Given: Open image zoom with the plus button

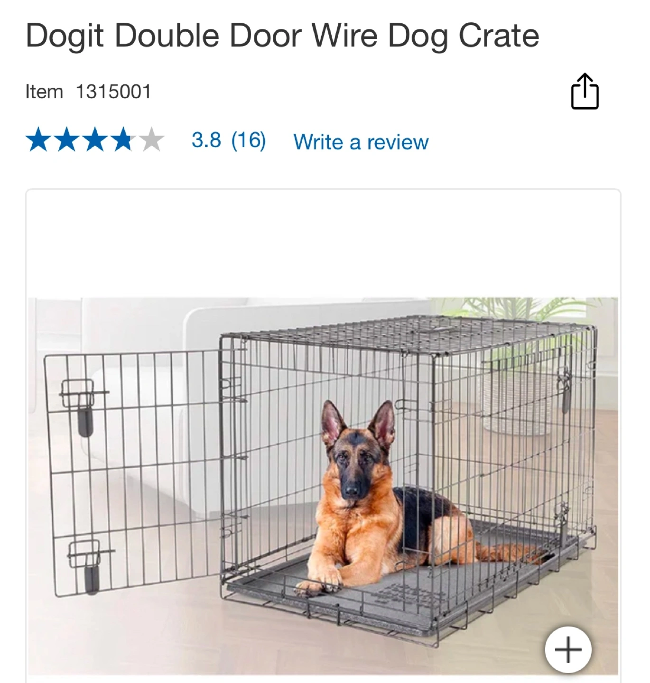Looking at the screenshot, I should click(568, 649).
